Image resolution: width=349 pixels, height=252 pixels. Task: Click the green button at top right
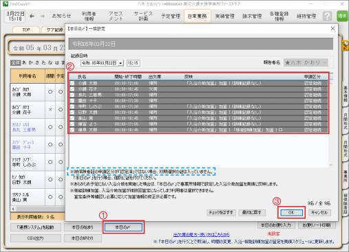point(342,16)
